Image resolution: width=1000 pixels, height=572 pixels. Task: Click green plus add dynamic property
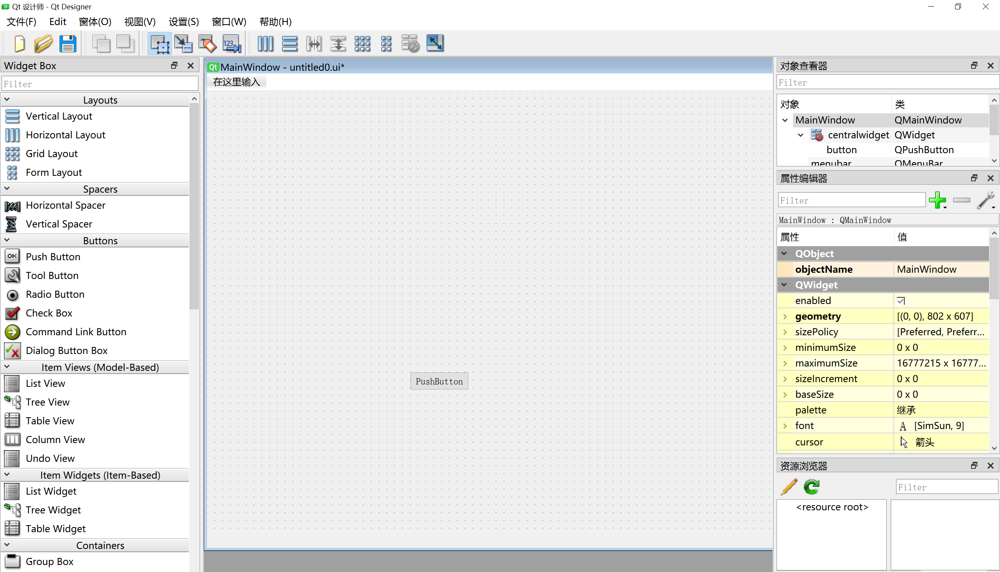click(937, 200)
